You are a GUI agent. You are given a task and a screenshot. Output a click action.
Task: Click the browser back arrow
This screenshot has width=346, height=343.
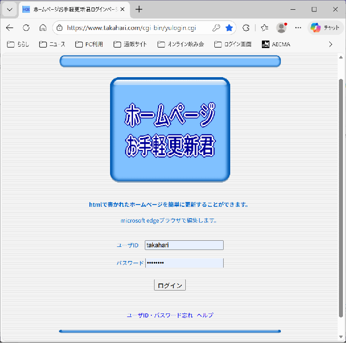[x=10, y=28]
